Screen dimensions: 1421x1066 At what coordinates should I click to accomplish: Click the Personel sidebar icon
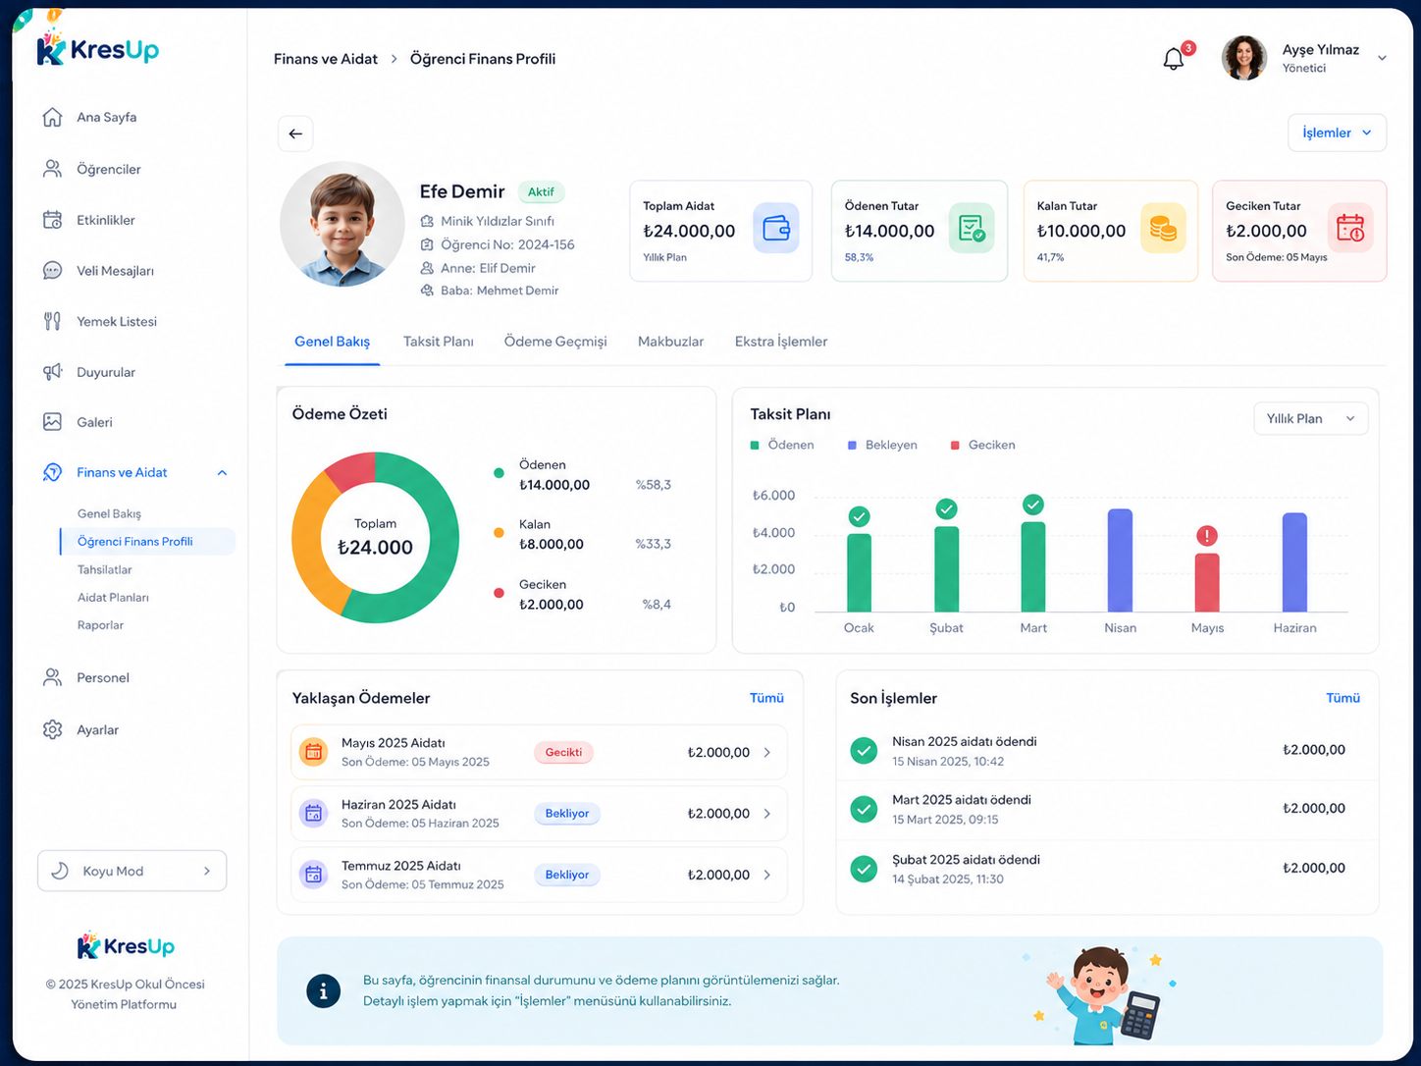click(52, 677)
